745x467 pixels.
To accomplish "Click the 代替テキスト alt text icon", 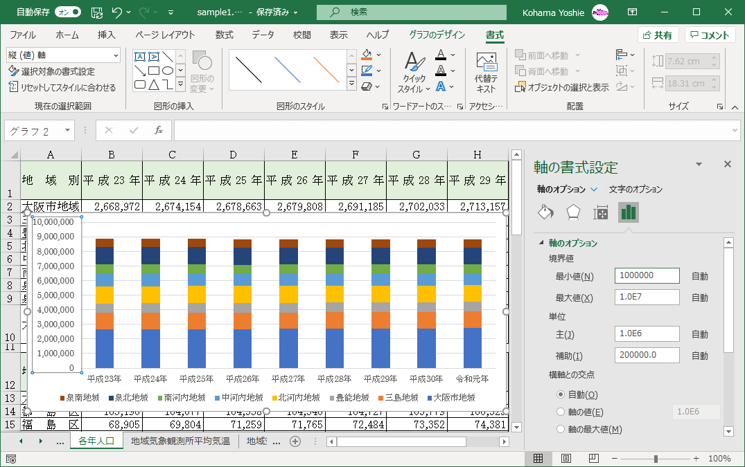I will tap(486, 73).
